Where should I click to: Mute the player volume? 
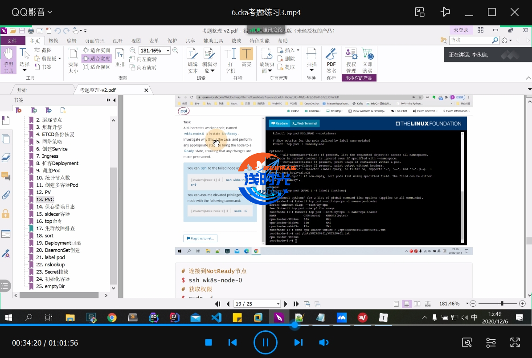(x=324, y=342)
